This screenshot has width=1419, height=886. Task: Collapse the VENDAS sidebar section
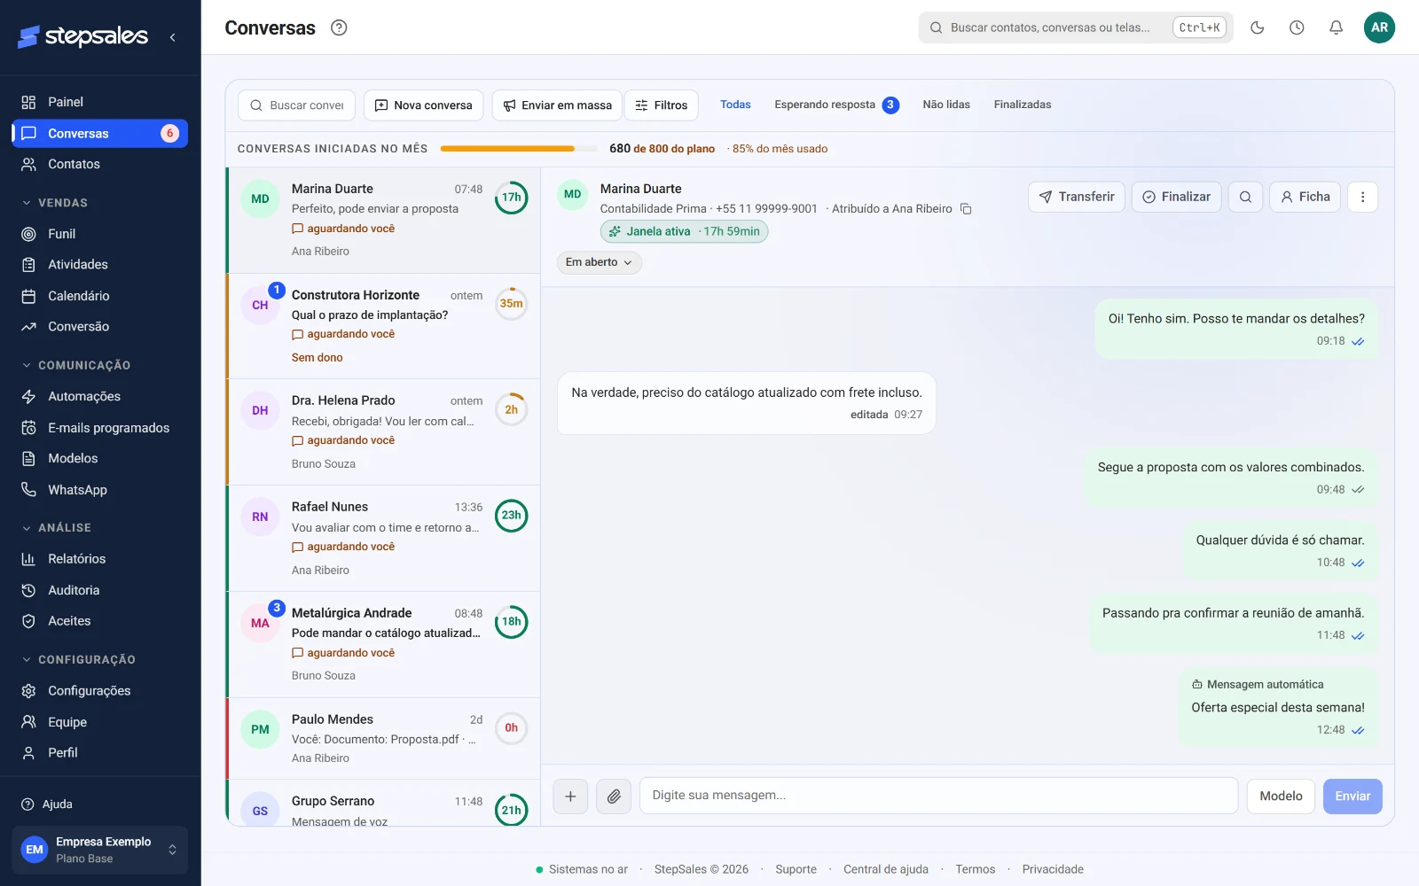click(x=55, y=203)
